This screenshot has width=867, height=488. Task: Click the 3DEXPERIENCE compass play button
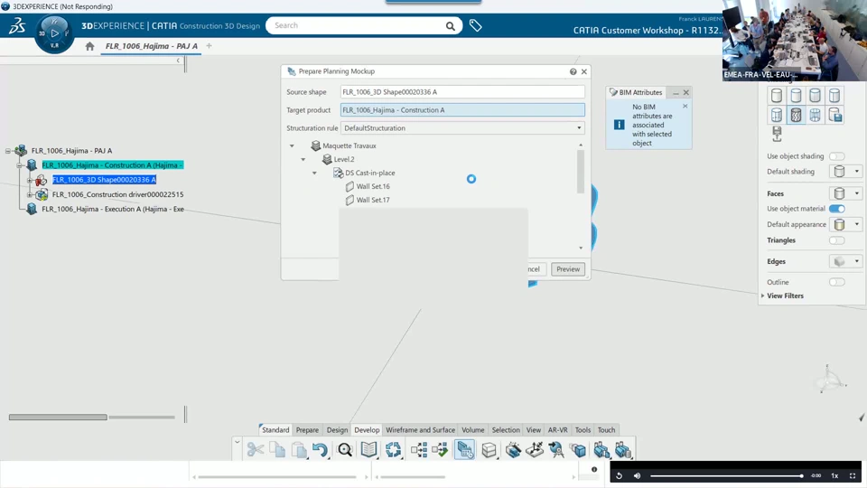(54, 33)
